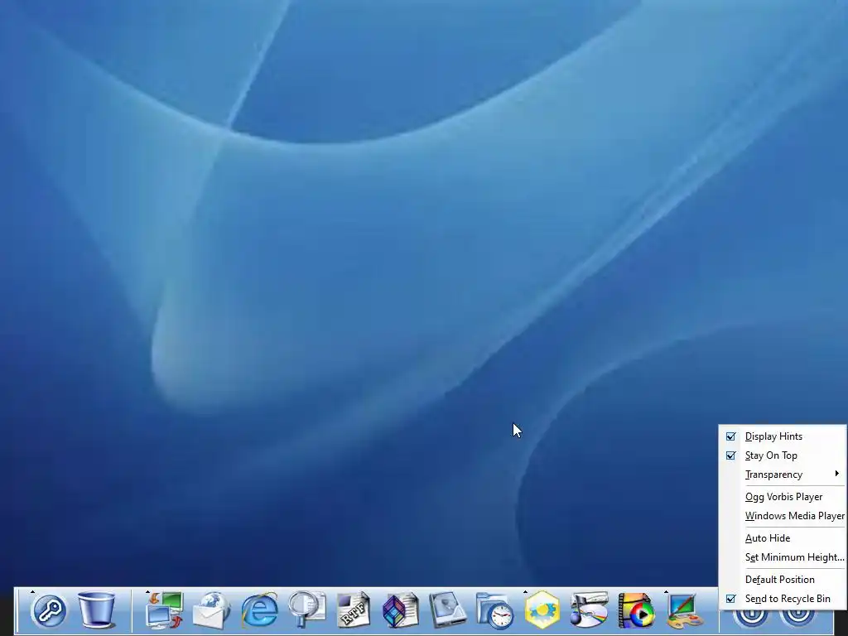Toggle the Stay On Top checkbox

pyautogui.click(x=730, y=455)
